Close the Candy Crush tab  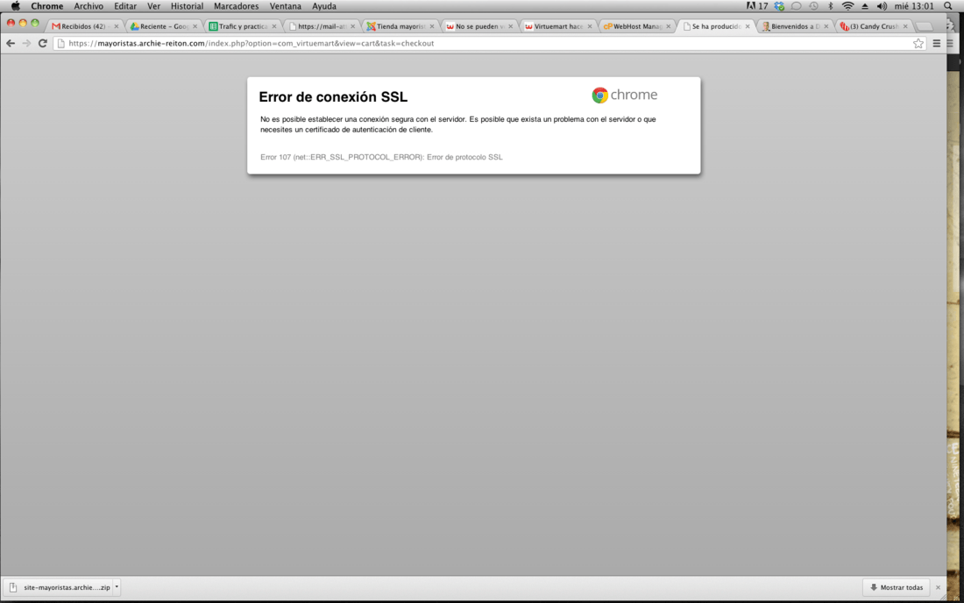(905, 26)
